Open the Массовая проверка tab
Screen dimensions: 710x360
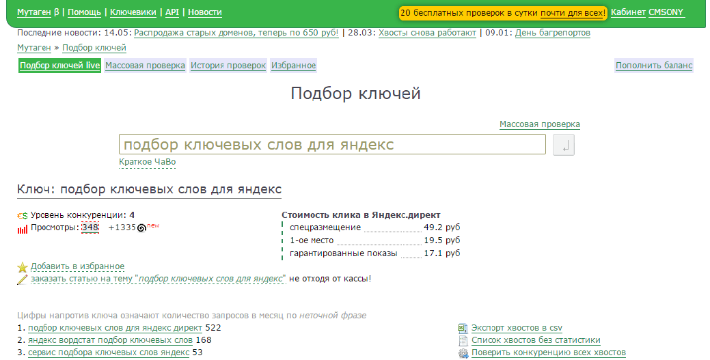(145, 66)
